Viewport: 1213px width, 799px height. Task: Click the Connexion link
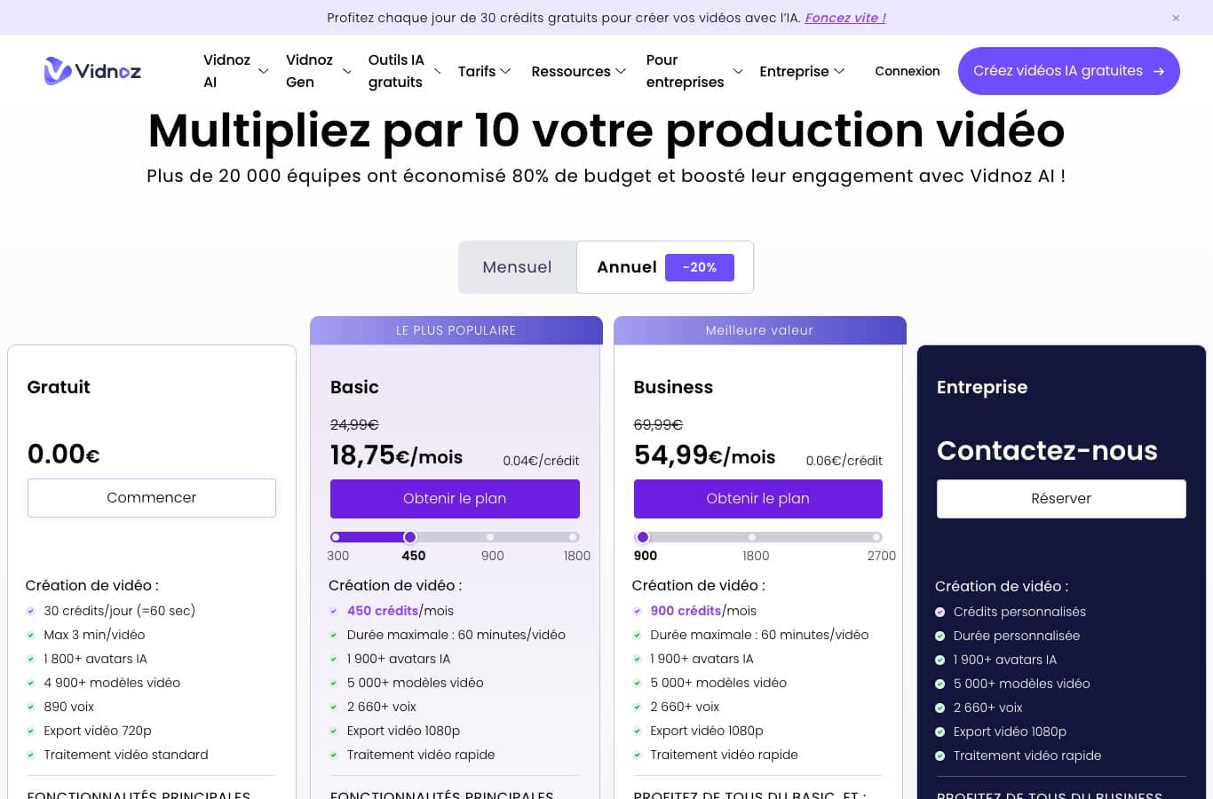pyautogui.click(x=907, y=71)
